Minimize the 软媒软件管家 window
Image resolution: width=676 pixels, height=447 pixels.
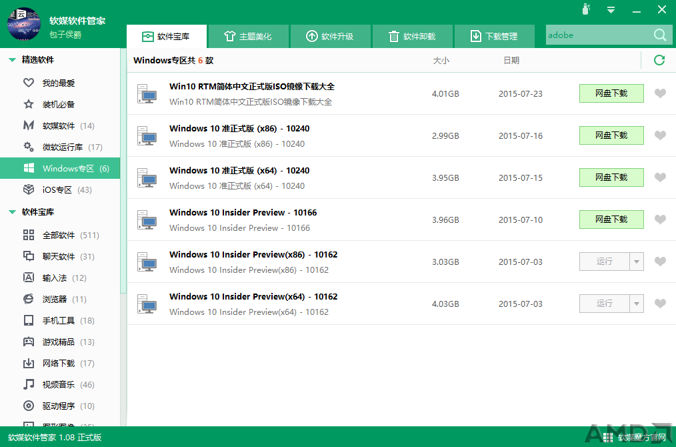tap(637, 10)
